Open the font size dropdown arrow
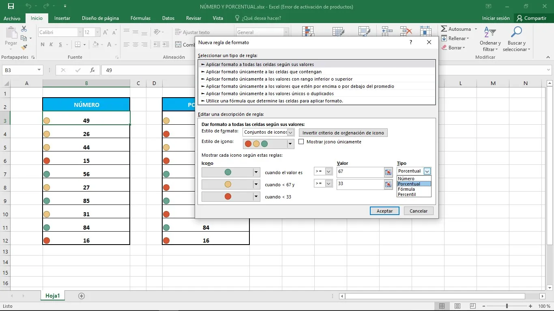Screen dimensions: 554x311 [x=97, y=32]
